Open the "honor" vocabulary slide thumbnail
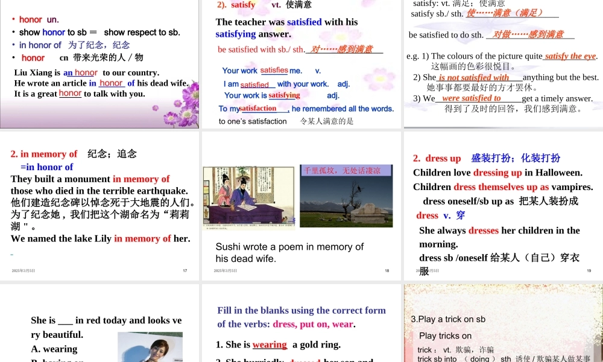This screenshot has width=603, height=362. click(x=99, y=63)
